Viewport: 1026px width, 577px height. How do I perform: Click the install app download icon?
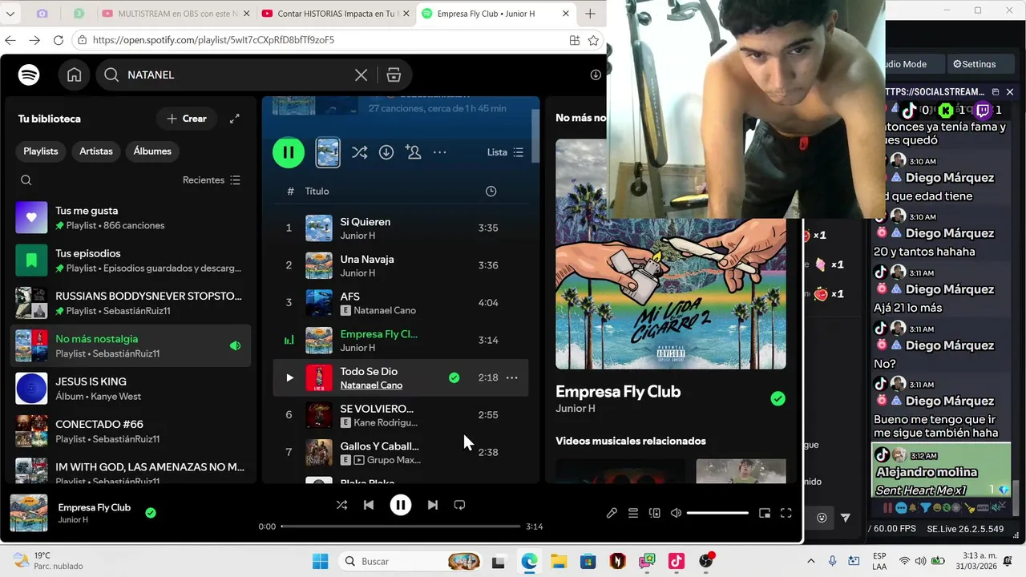click(596, 75)
